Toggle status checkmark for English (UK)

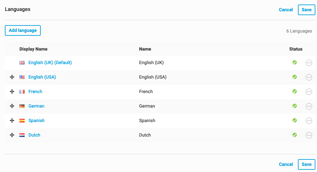(x=295, y=62)
